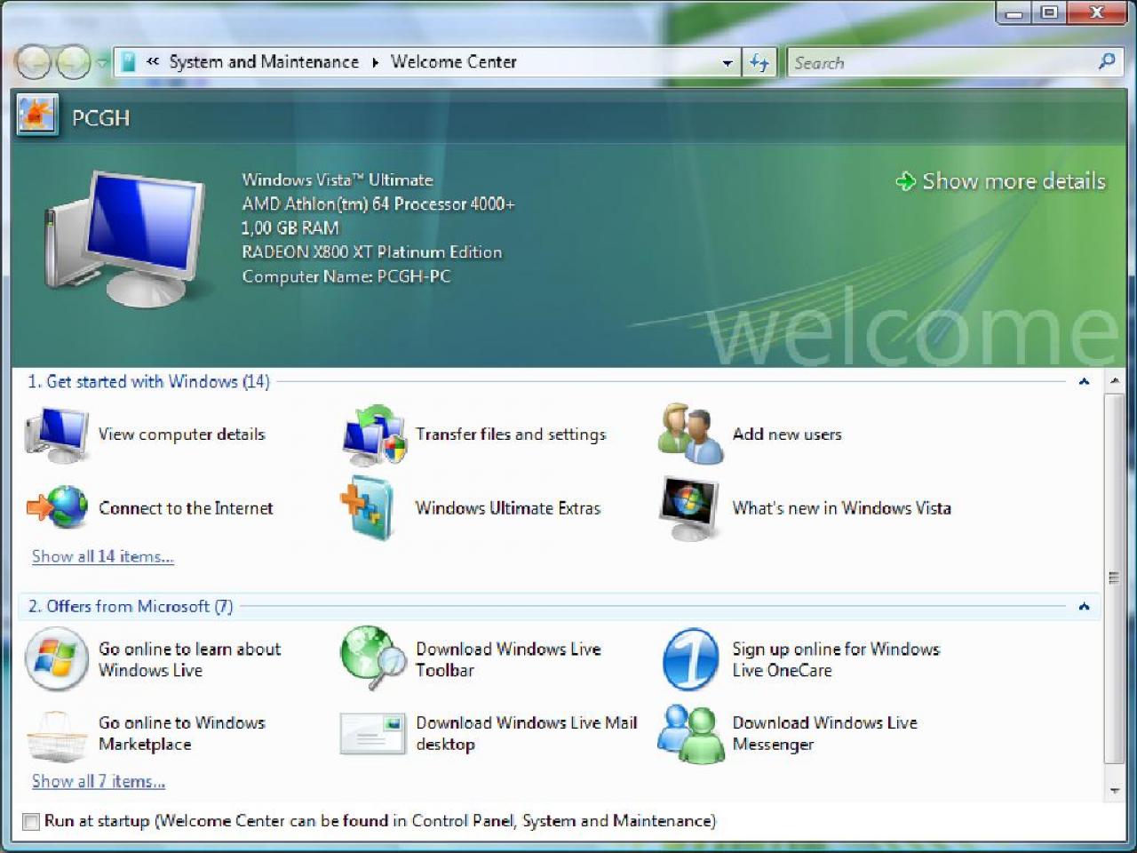Click the search magnifier icon
This screenshot has width=1137, height=853.
[1107, 61]
